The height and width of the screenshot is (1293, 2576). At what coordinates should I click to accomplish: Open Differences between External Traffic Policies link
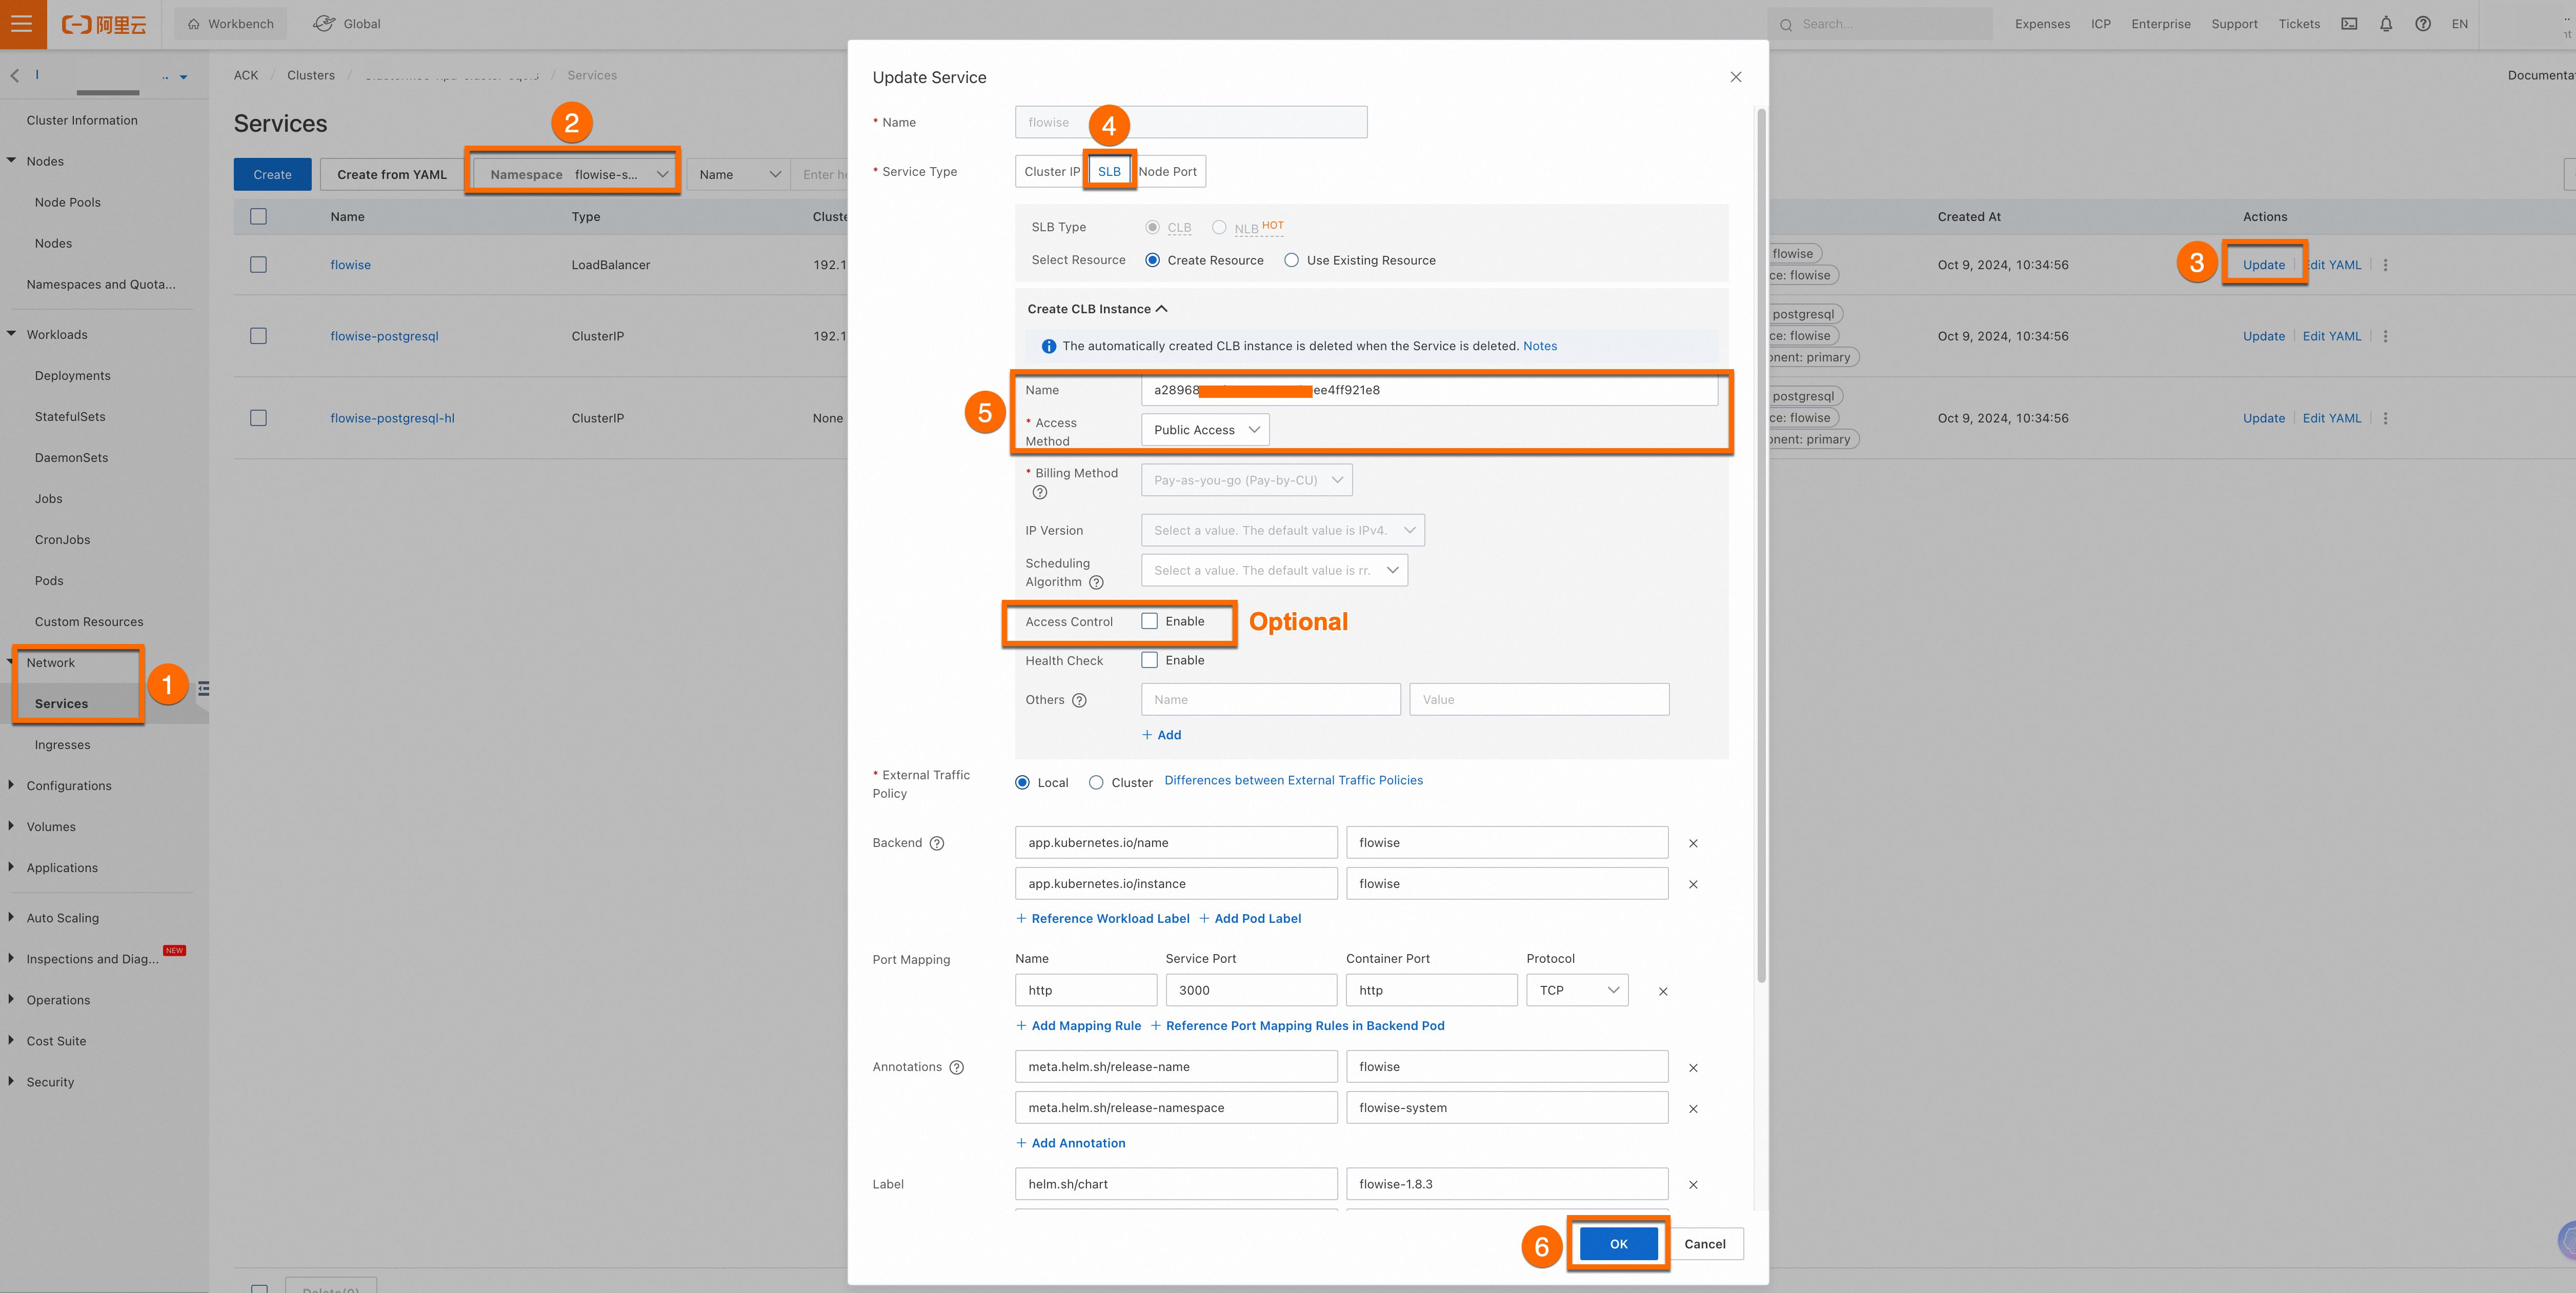pos(1293,780)
